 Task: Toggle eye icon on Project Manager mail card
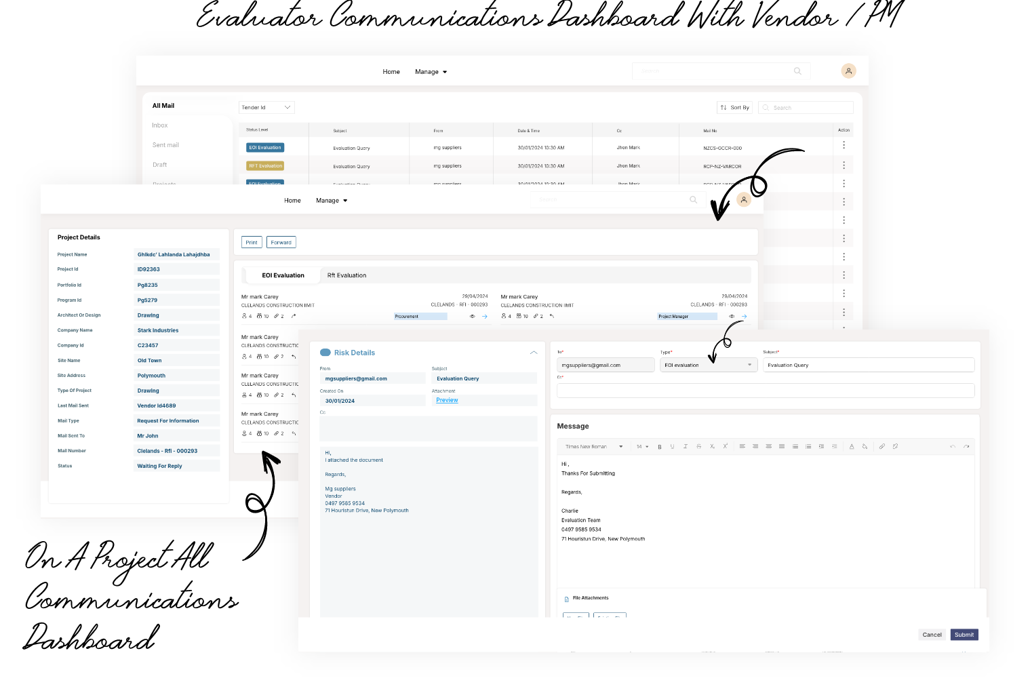click(732, 317)
